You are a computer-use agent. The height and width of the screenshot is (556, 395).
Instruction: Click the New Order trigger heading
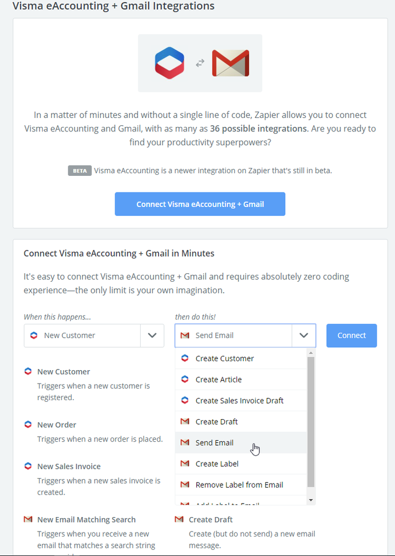(57, 425)
